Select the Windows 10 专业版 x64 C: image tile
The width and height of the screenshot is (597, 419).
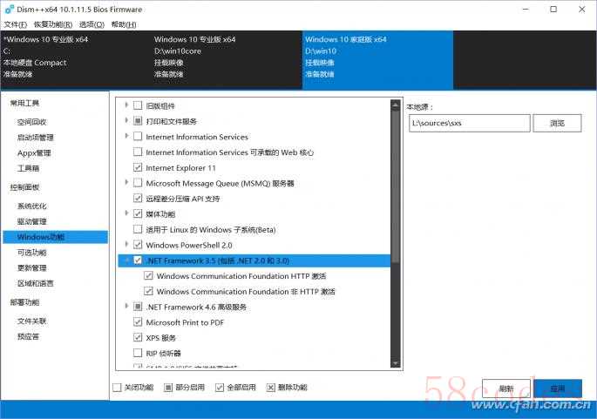pos(76,60)
